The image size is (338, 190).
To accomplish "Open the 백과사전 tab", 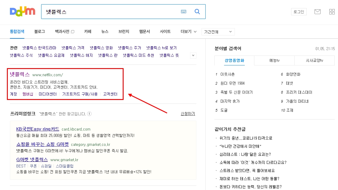I will pyautogui.click(x=62, y=32).
